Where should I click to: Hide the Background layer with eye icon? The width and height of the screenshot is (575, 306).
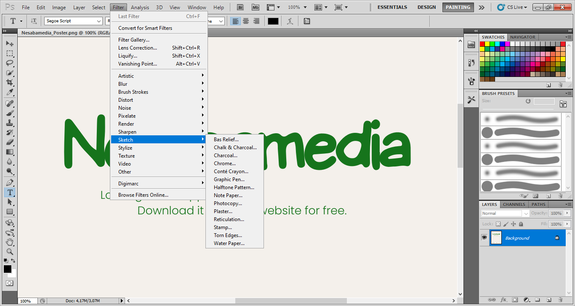coord(484,238)
